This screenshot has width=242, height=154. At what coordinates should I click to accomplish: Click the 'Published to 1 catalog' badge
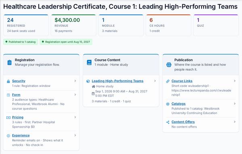(x=21, y=42)
